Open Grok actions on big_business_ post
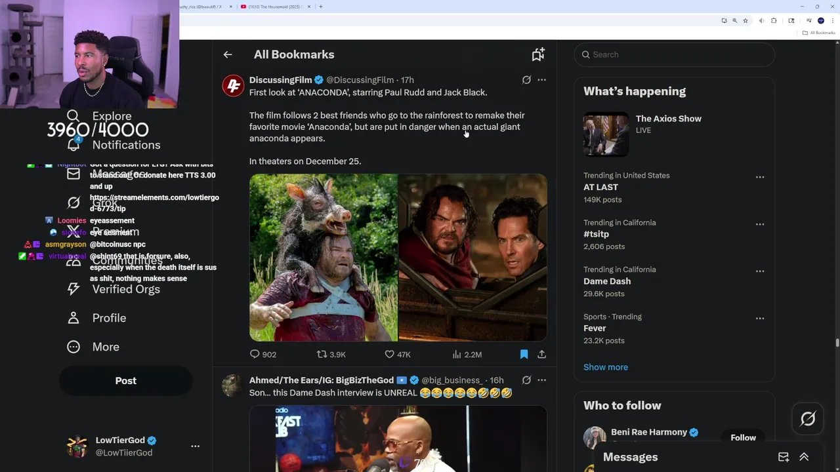840x472 pixels. pos(526,380)
